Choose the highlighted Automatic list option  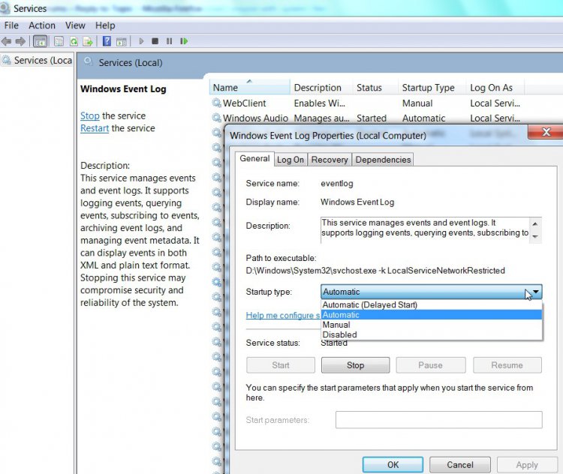(432, 315)
